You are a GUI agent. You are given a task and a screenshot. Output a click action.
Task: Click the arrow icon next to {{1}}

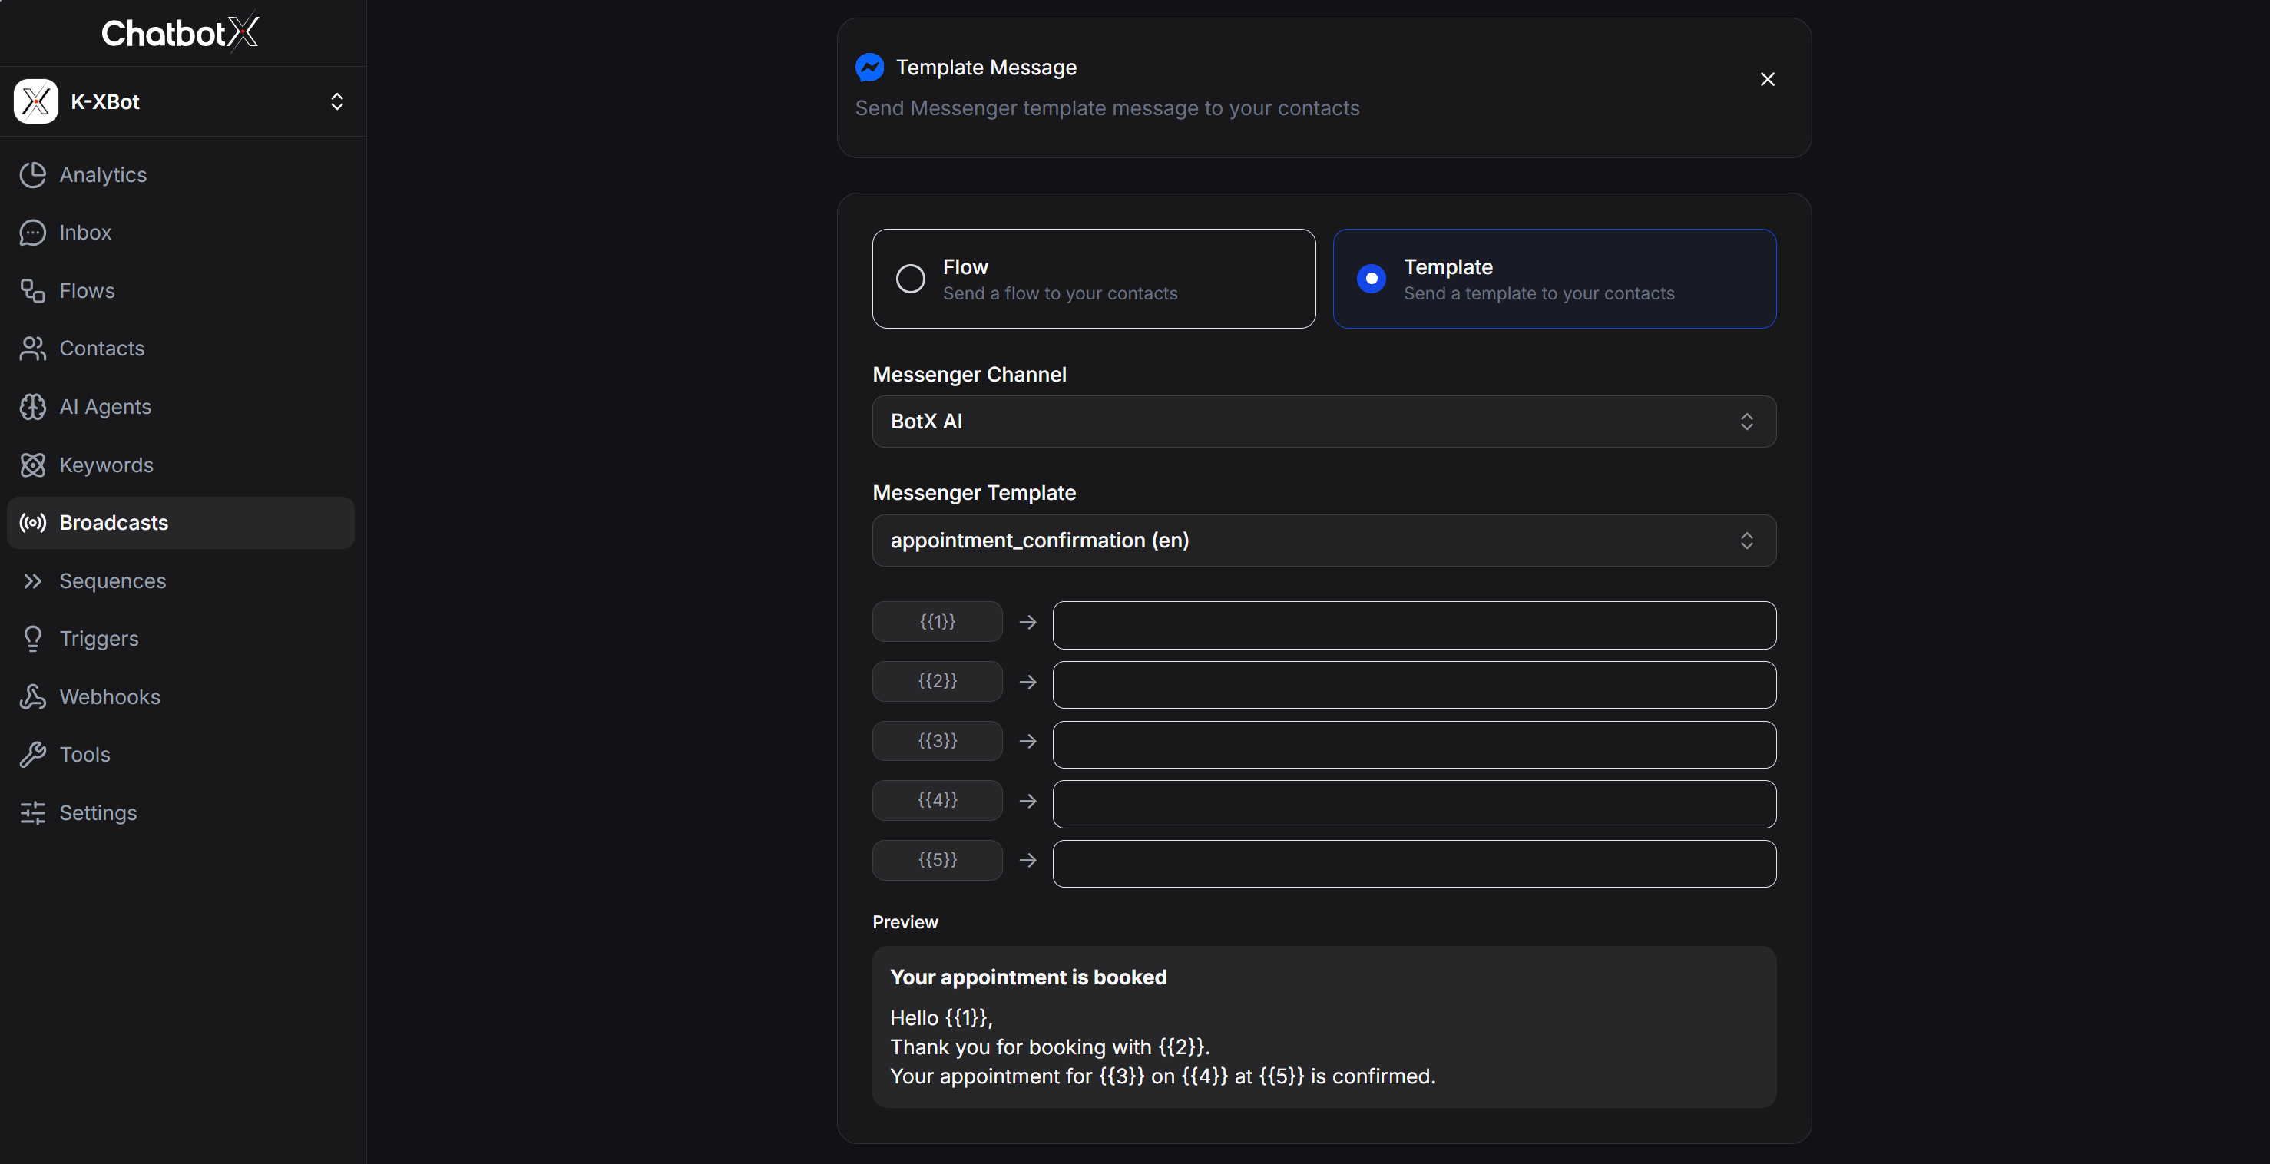pos(1027,622)
